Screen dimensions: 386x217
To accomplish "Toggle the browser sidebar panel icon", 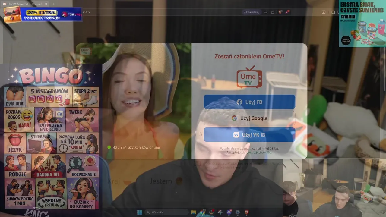I will coord(333,12).
